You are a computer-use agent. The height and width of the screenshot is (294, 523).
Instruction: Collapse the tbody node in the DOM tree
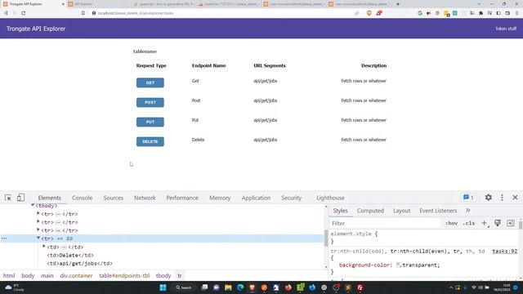click(x=33, y=205)
